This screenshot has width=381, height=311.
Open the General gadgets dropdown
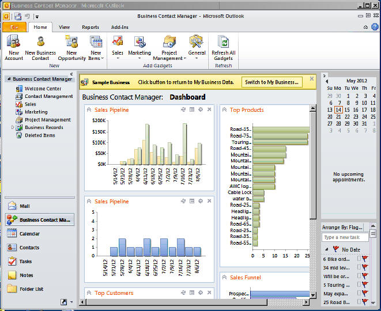point(197,48)
